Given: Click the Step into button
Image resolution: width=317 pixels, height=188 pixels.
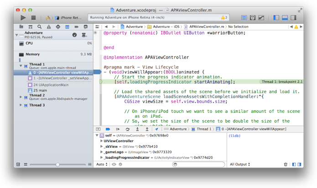Looking at the screenshot, I should [x=137, y=129].
